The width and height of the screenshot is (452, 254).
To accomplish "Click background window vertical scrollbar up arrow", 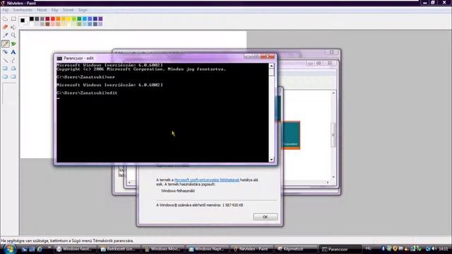I will 333,93.
